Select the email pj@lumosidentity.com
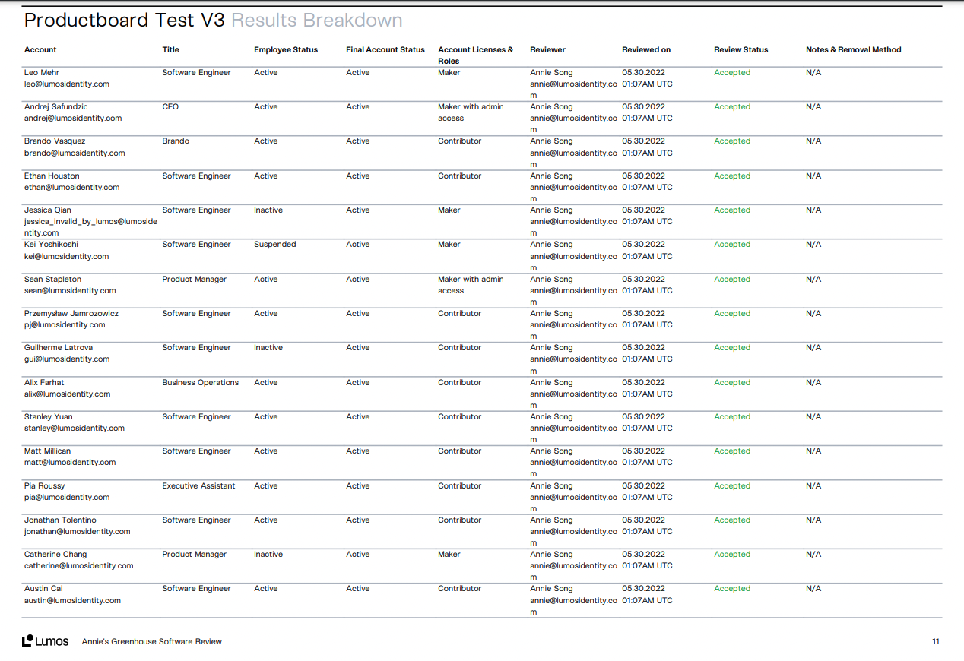 65,325
